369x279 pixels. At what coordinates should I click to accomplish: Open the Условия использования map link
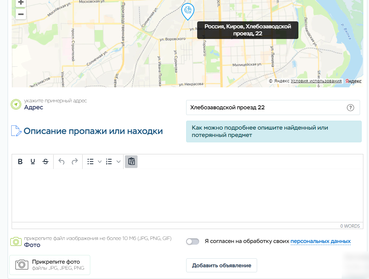pos(316,81)
